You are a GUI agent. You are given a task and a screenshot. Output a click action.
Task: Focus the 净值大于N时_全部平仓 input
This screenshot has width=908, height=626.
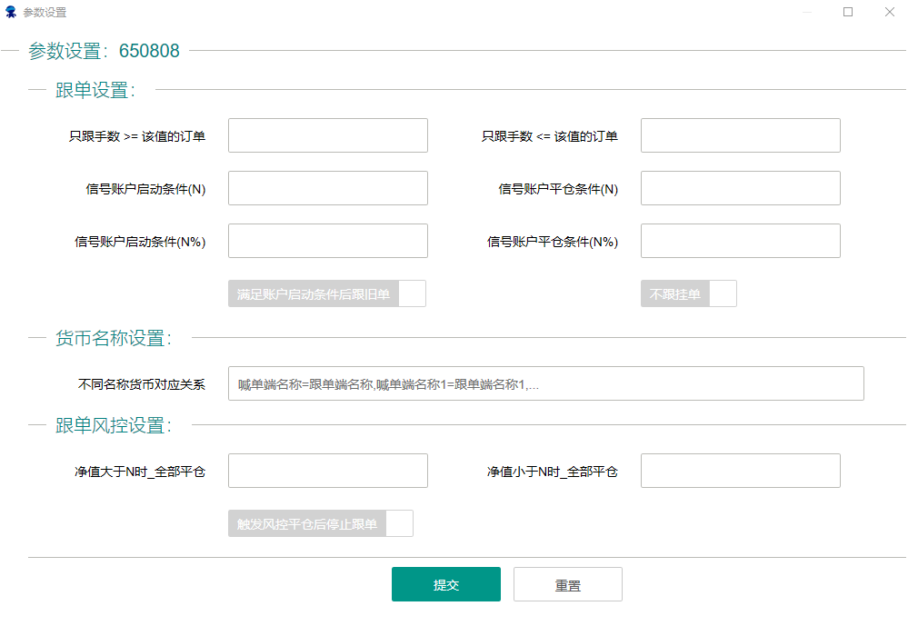pos(327,471)
